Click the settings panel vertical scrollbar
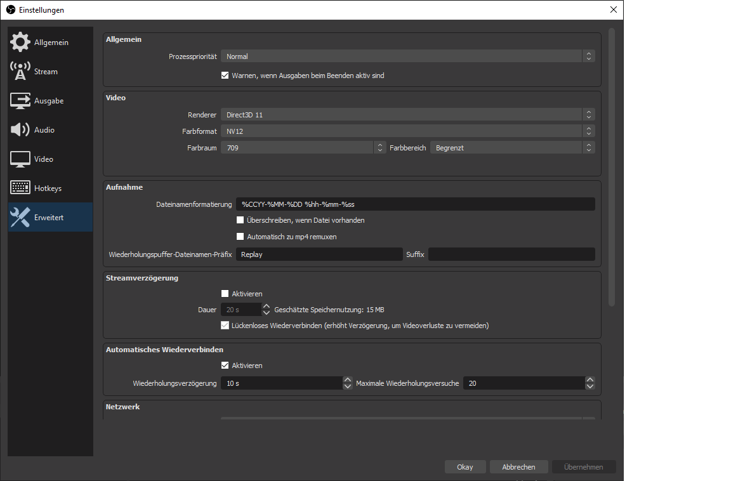Viewport: 731px width, 481px height. coord(611,168)
